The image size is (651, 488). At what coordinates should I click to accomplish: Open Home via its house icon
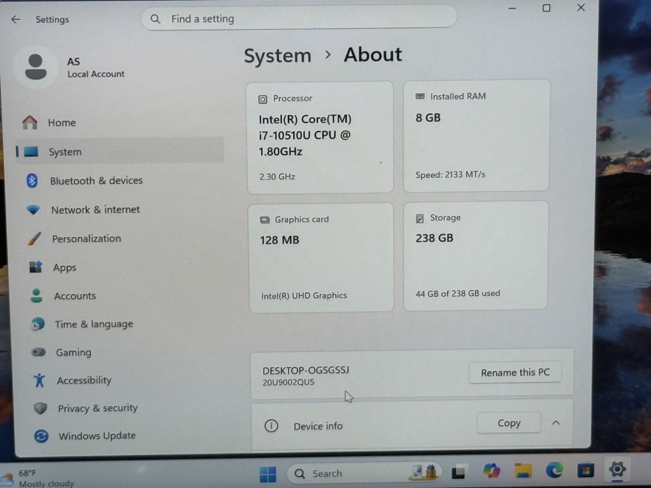coord(30,122)
